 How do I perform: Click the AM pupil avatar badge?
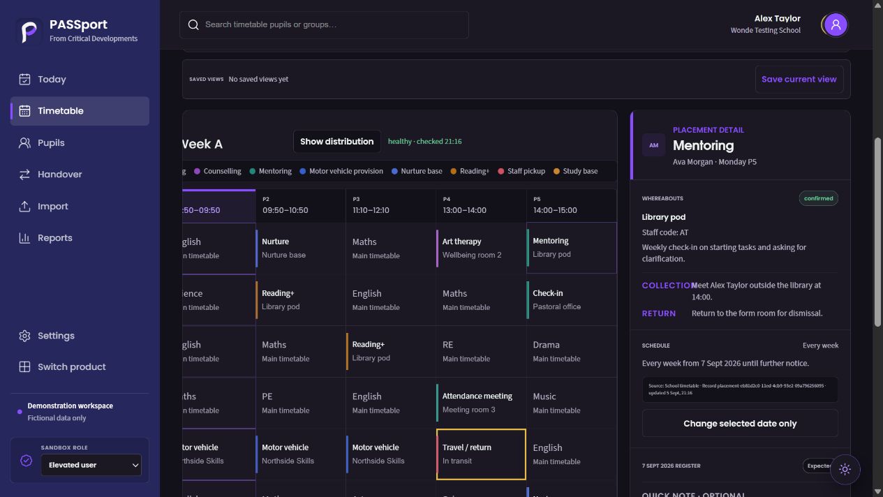pyautogui.click(x=653, y=145)
